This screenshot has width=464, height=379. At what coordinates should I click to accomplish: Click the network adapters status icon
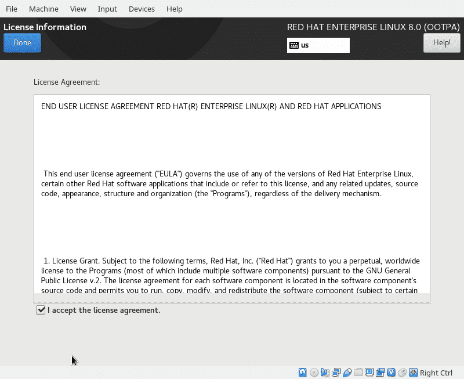coord(336,372)
